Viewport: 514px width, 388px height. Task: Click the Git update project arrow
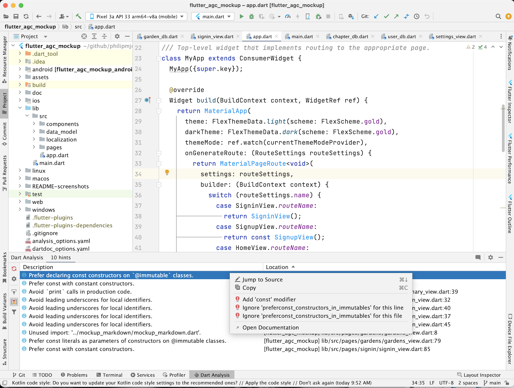pyautogui.click(x=376, y=16)
